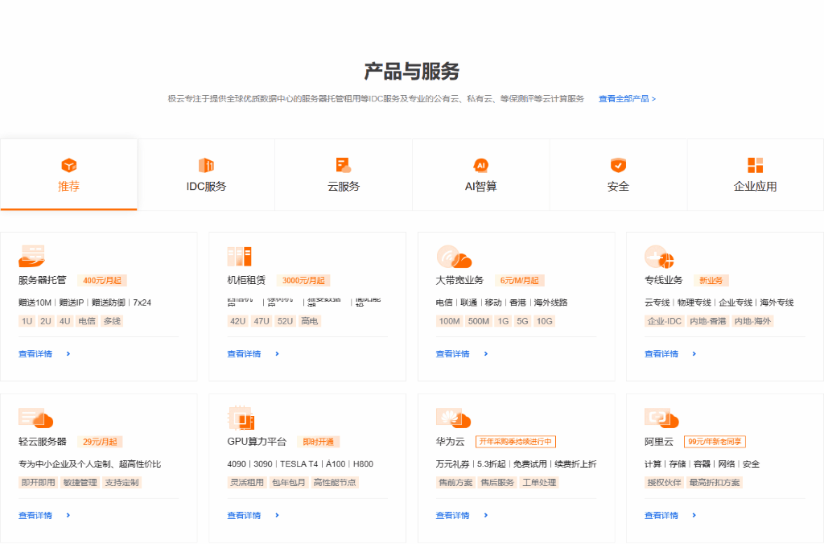Click the 阿里云 Alibaba cloud icon

coord(661,418)
